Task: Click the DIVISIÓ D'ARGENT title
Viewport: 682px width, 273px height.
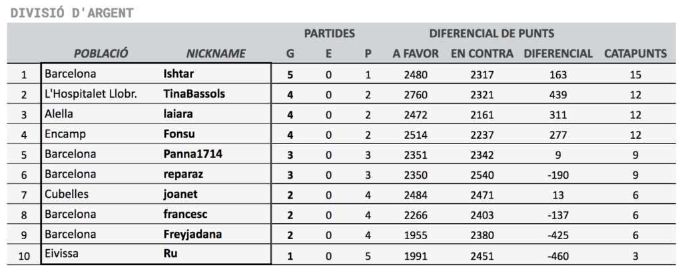Action: coord(72,13)
